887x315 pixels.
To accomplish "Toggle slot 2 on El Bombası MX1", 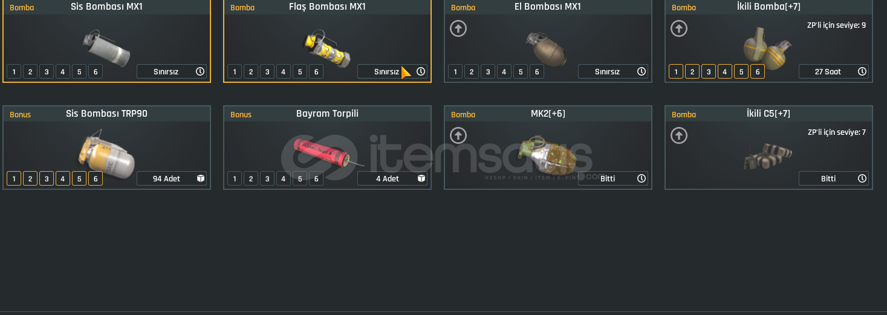I will coord(472,71).
